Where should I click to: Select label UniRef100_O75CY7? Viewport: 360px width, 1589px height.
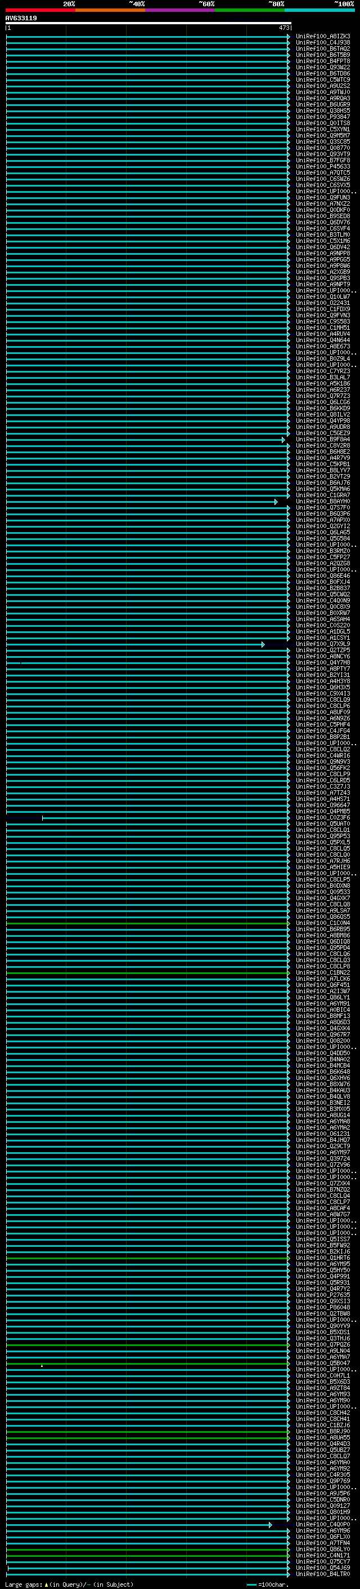click(x=322, y=1561)
